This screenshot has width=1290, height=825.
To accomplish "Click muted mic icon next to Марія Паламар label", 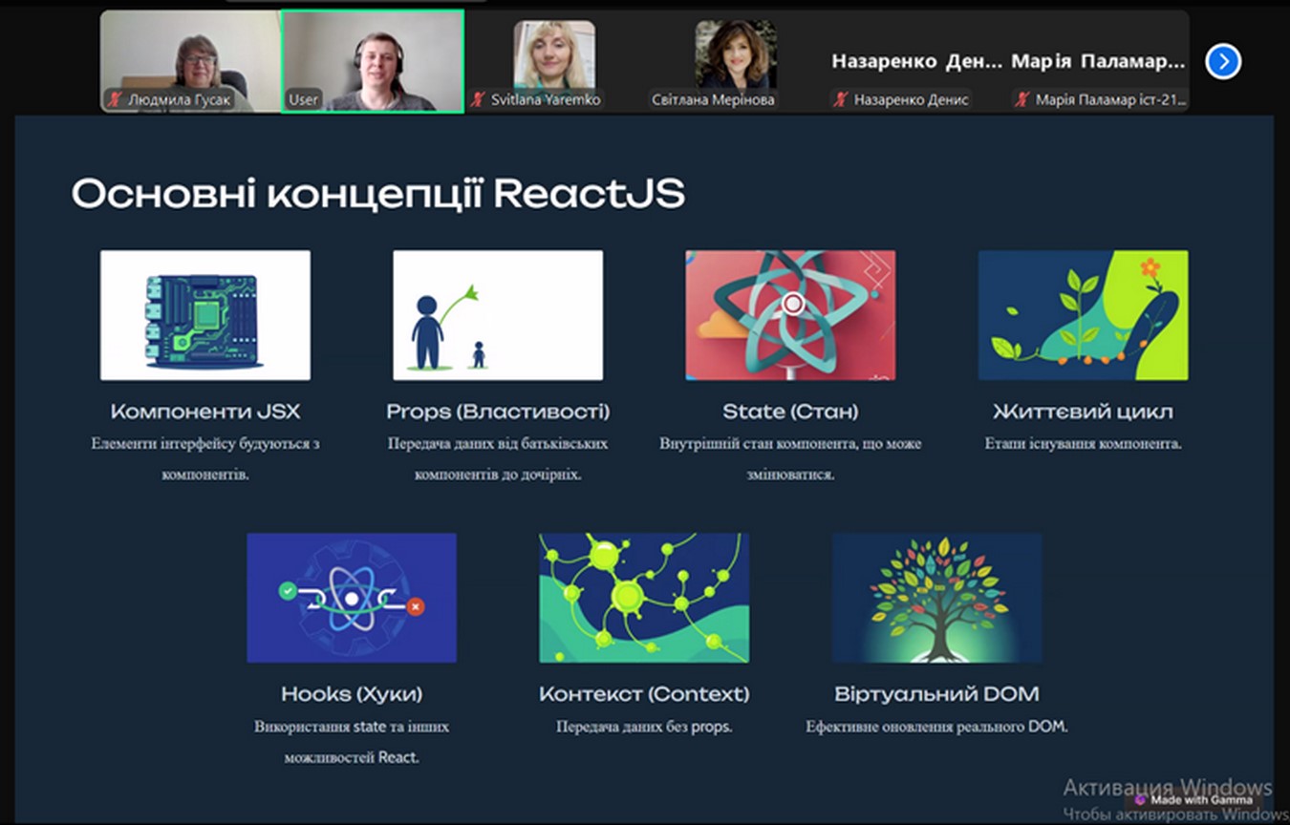I will tap(1022, 99).
